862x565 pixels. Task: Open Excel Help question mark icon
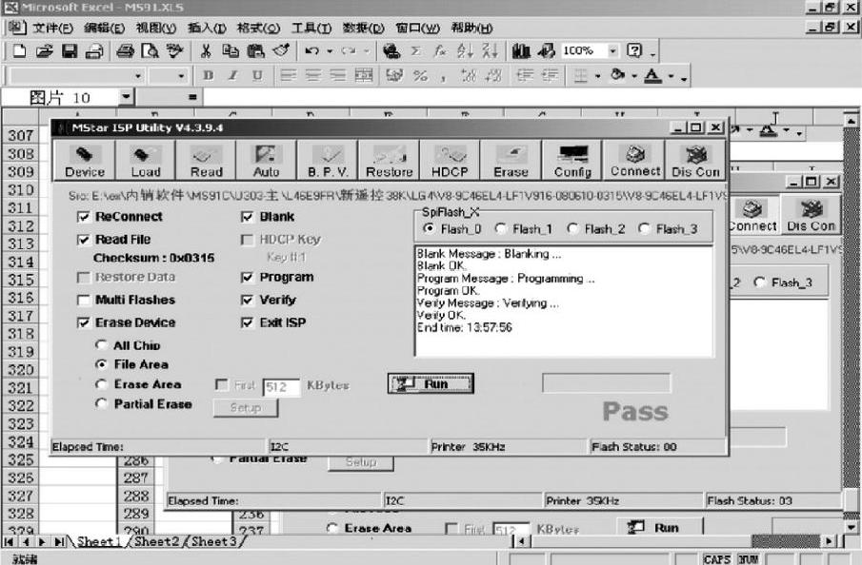tap(634, 51)
